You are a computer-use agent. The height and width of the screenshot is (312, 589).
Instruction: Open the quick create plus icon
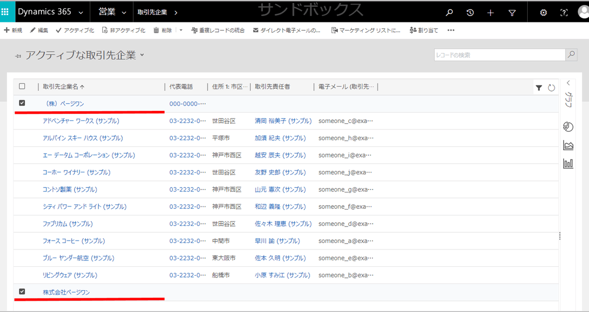coord(491,12)
